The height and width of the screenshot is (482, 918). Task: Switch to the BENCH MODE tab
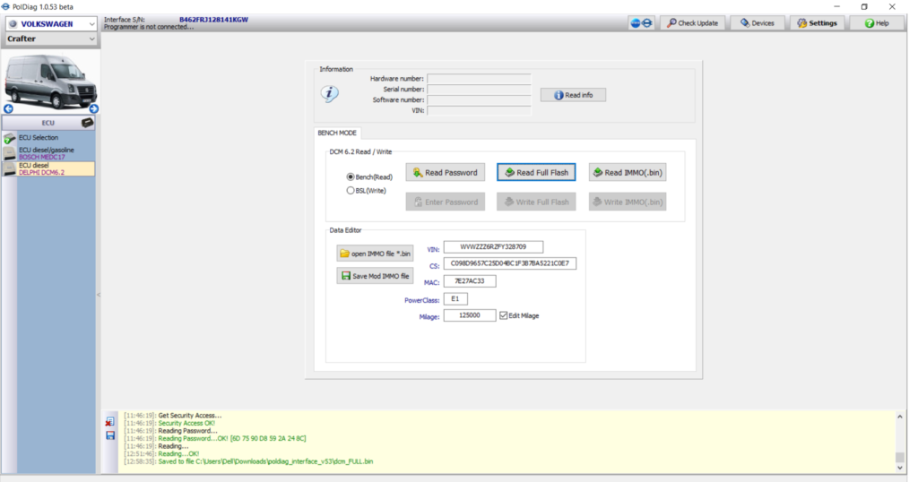pos(337,133)
